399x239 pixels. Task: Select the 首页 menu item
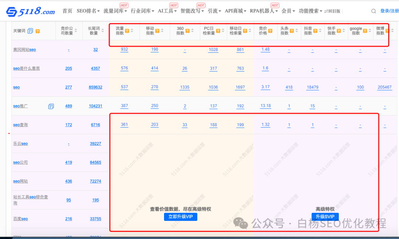tap(66, 11)
